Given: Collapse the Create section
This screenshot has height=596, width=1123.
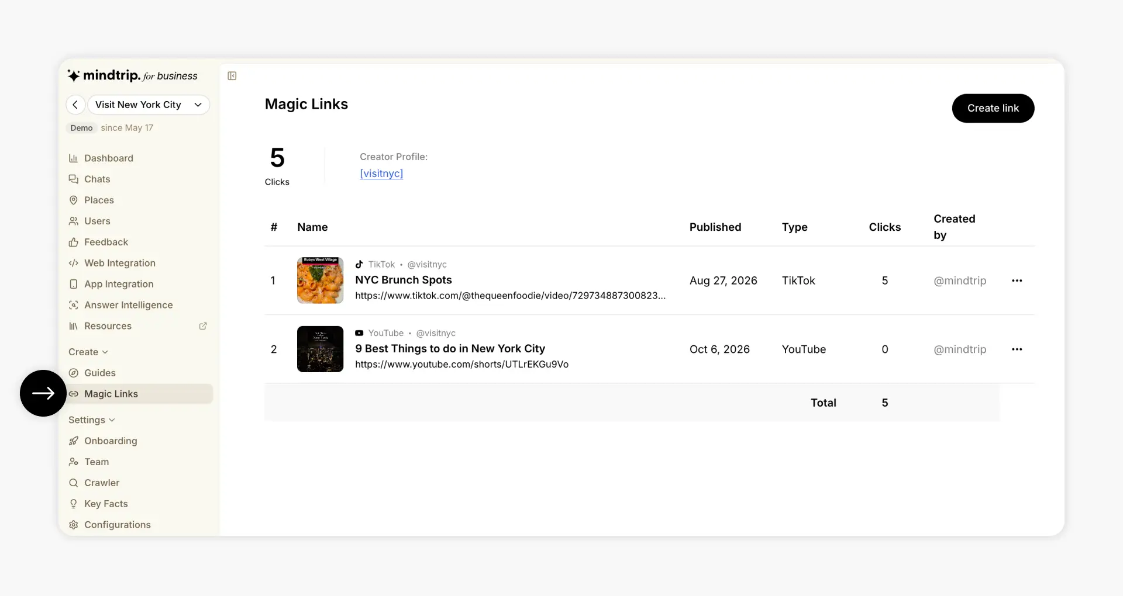Looking at the screenshot, I should tap(88, 352).
